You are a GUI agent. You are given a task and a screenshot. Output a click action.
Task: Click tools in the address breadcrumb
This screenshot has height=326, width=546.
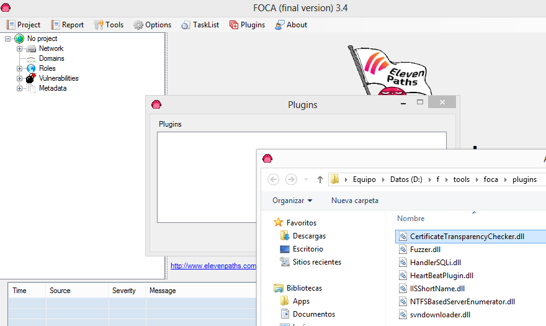pyautogui.click(x=462, y=179)
